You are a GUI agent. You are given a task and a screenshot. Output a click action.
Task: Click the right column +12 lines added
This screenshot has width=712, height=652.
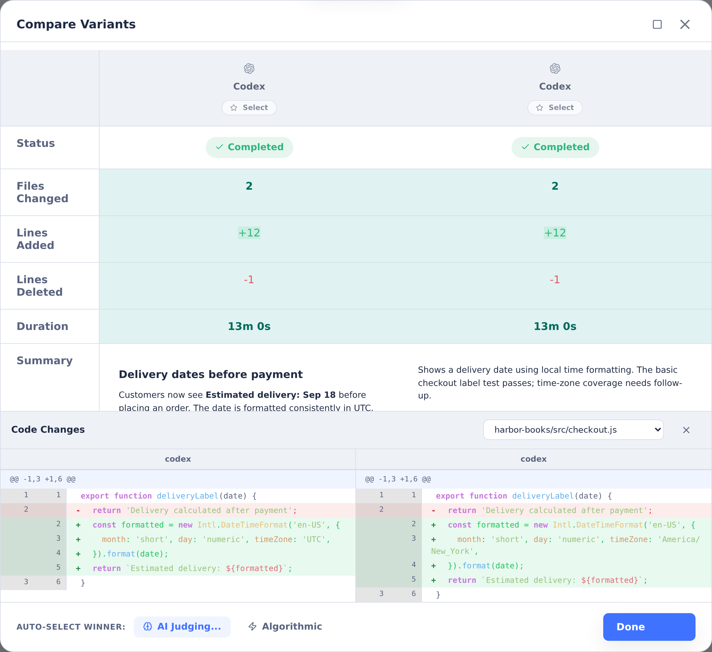point(555,233)
